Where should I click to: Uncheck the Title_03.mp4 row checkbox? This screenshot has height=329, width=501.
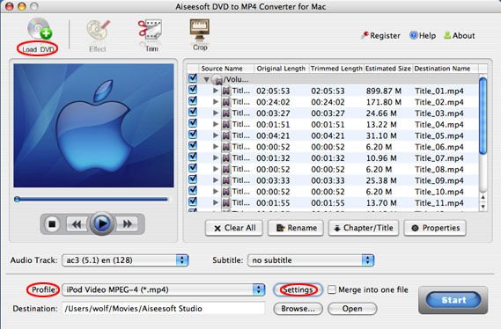193,112
